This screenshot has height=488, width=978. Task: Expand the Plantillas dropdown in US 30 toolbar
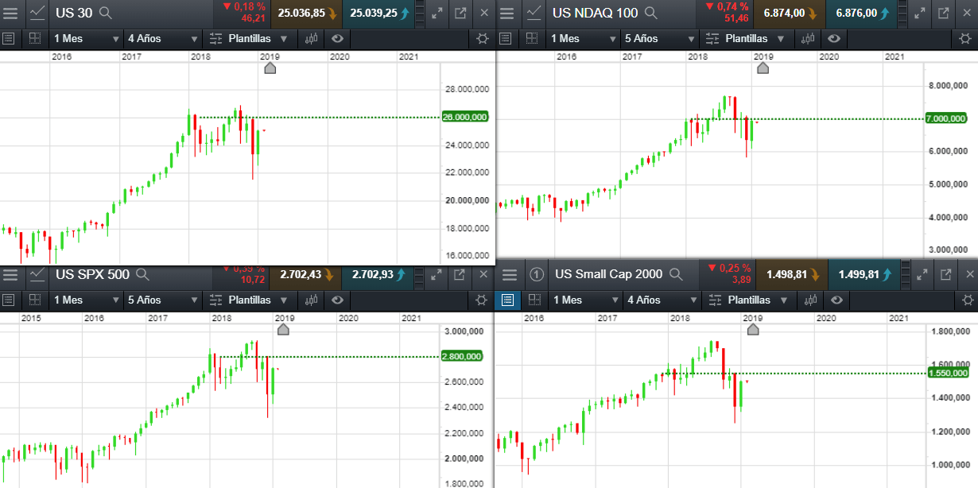point(248,38)
